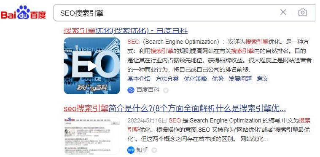Open camera image search

[302, 13]
